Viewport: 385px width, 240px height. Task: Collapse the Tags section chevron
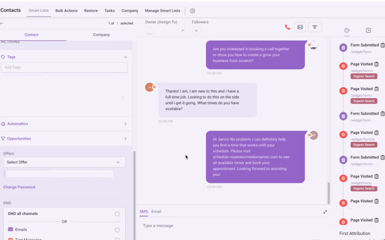pos(126,57)
